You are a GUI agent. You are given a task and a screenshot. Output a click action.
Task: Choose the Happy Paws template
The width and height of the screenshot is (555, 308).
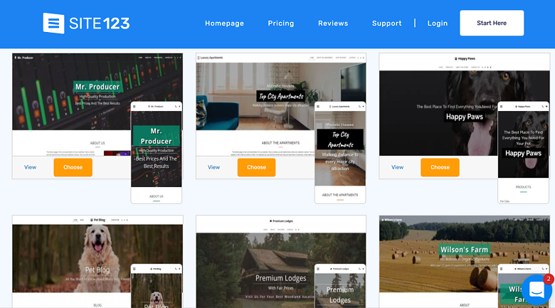[x=440, y=167]
